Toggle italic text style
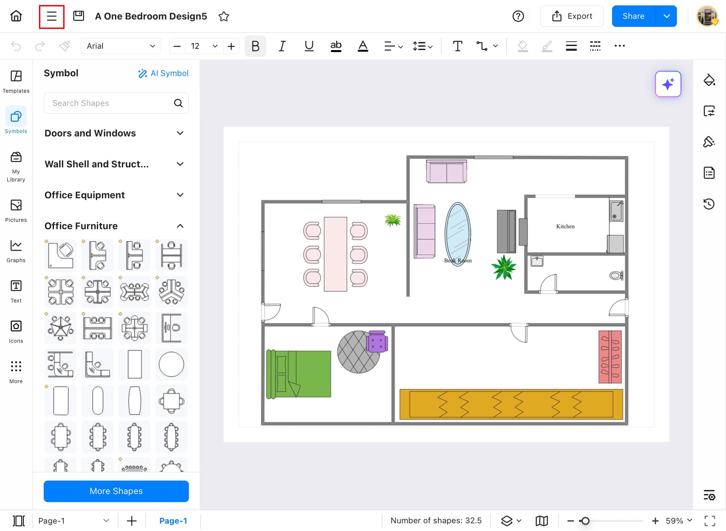Image resolution: width=726 pixels, height=531 pixels. [x=282, y=46]
